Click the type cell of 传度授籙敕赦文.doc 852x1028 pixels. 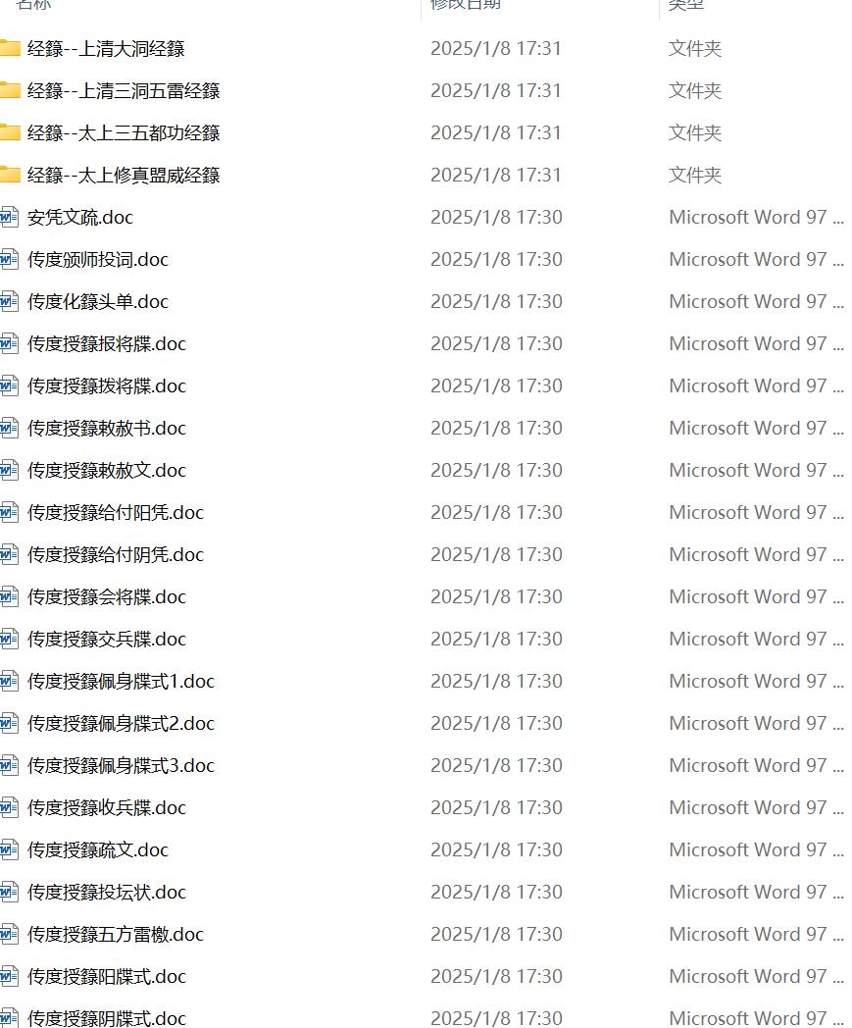(755, 470)
